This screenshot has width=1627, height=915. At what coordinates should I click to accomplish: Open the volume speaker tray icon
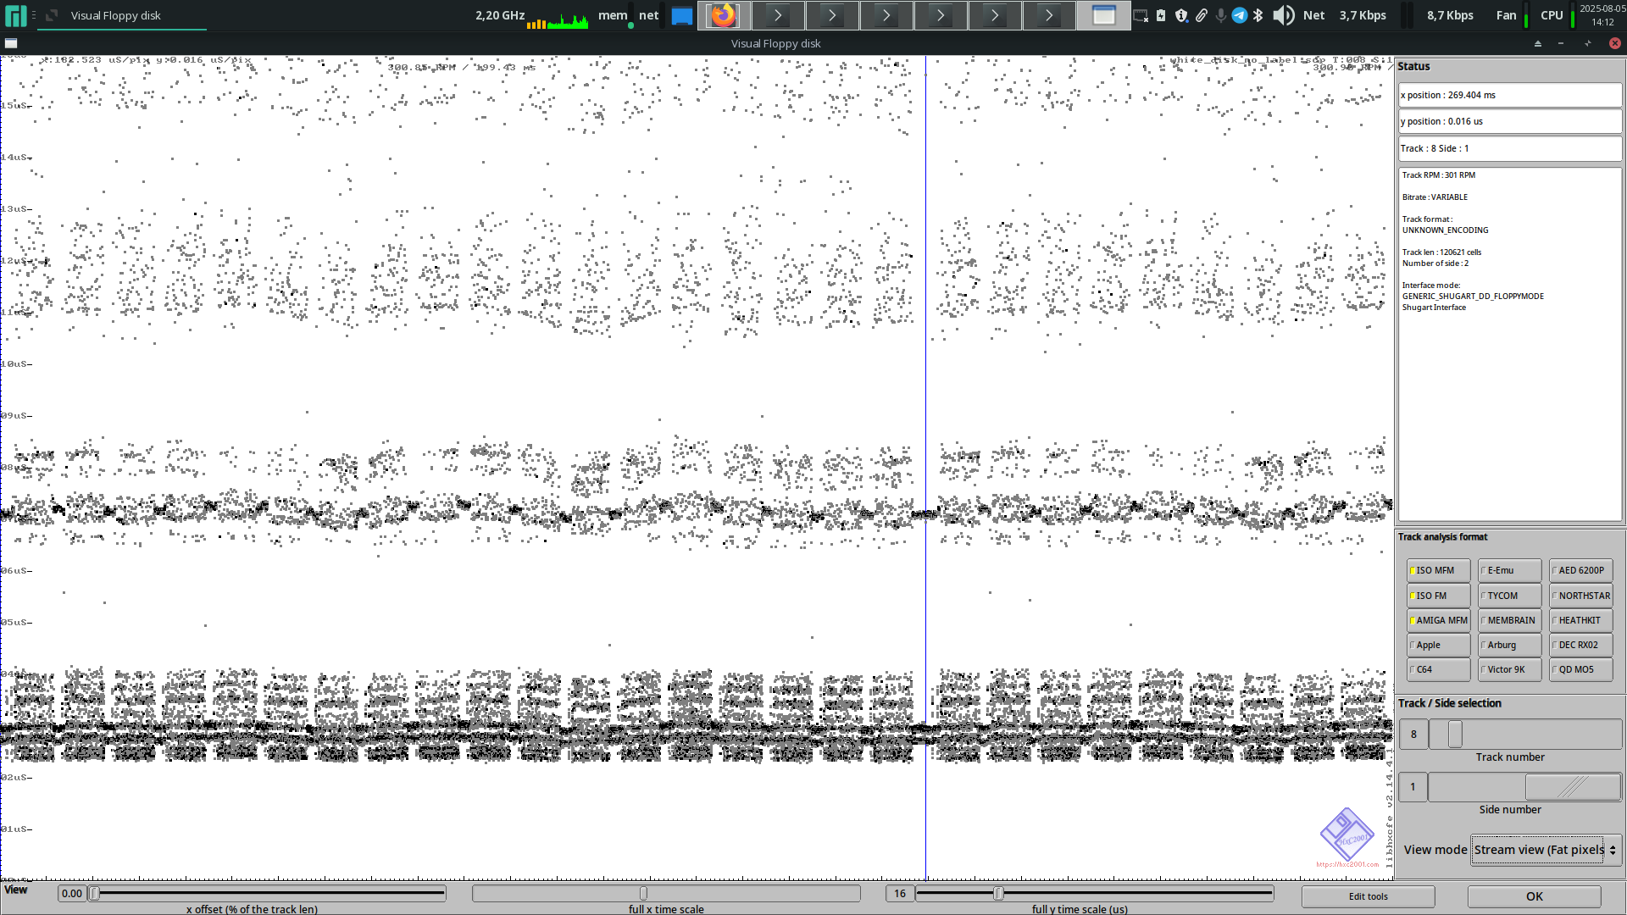(1283, 15)
